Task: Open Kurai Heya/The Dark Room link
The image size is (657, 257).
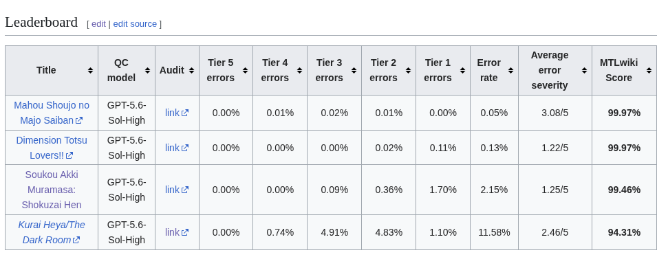Action: pyautogui.click(x=52, y=232)
